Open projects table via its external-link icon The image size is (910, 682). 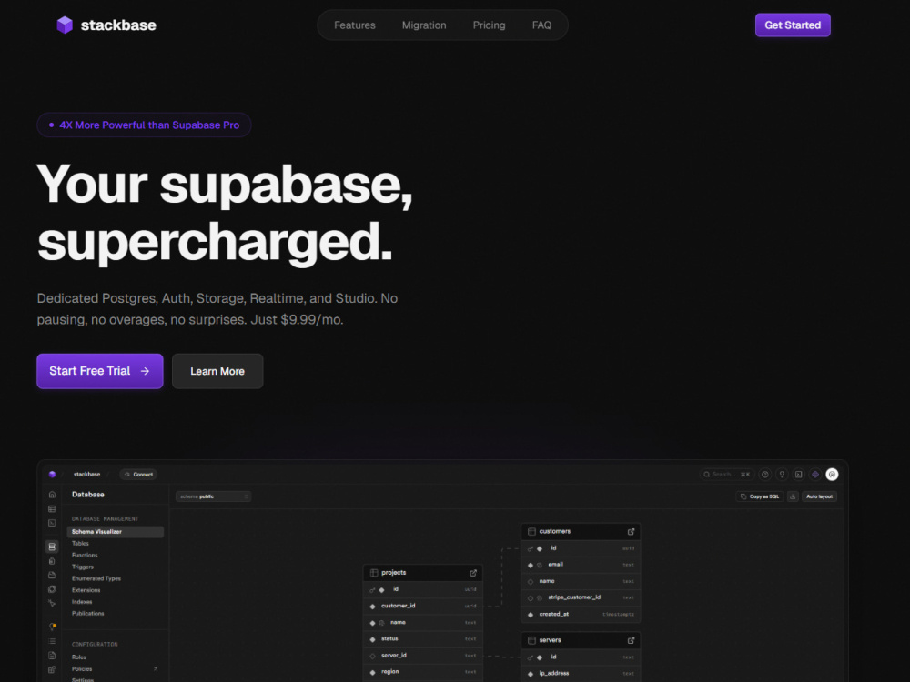473,573
